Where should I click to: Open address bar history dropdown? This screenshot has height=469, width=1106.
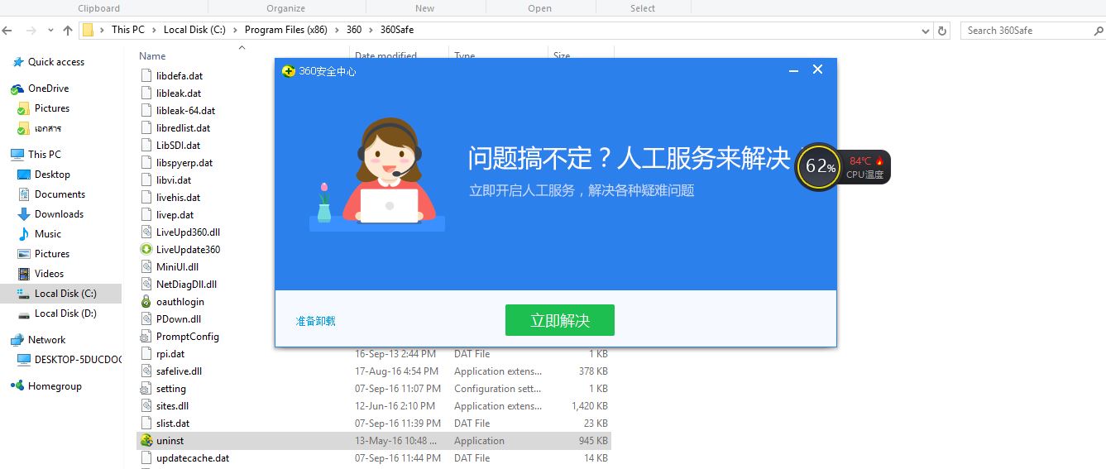[926, 31]
